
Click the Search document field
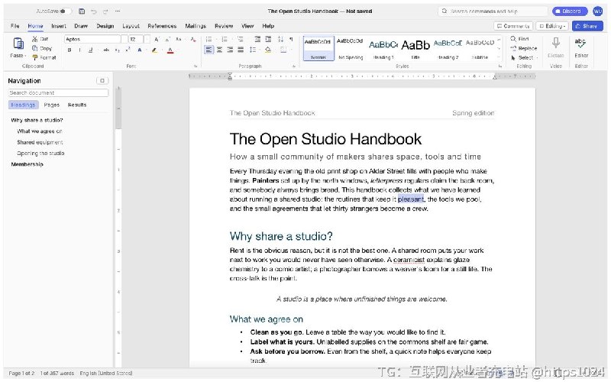pos(58,92)
